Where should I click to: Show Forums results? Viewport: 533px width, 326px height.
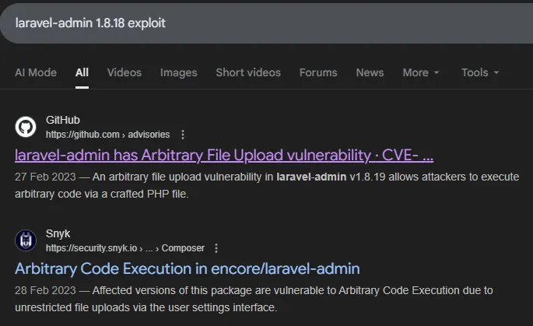tap(318, 72)
